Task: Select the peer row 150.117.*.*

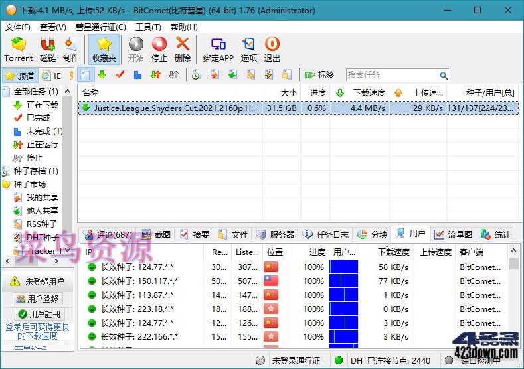Action: [294, 281]
